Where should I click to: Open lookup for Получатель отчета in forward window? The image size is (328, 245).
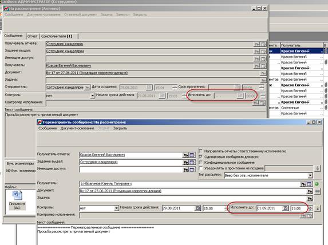coord(185,155)
